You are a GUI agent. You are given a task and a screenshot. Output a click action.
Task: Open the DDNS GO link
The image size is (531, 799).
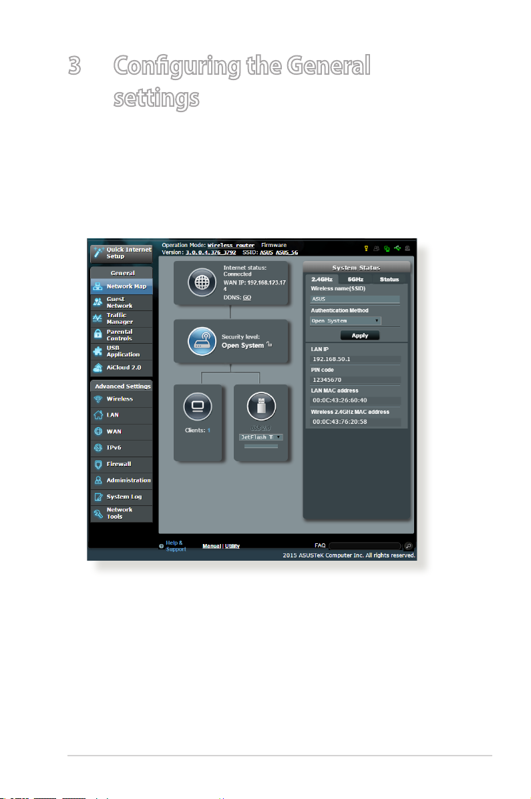[x=247, y=298]
